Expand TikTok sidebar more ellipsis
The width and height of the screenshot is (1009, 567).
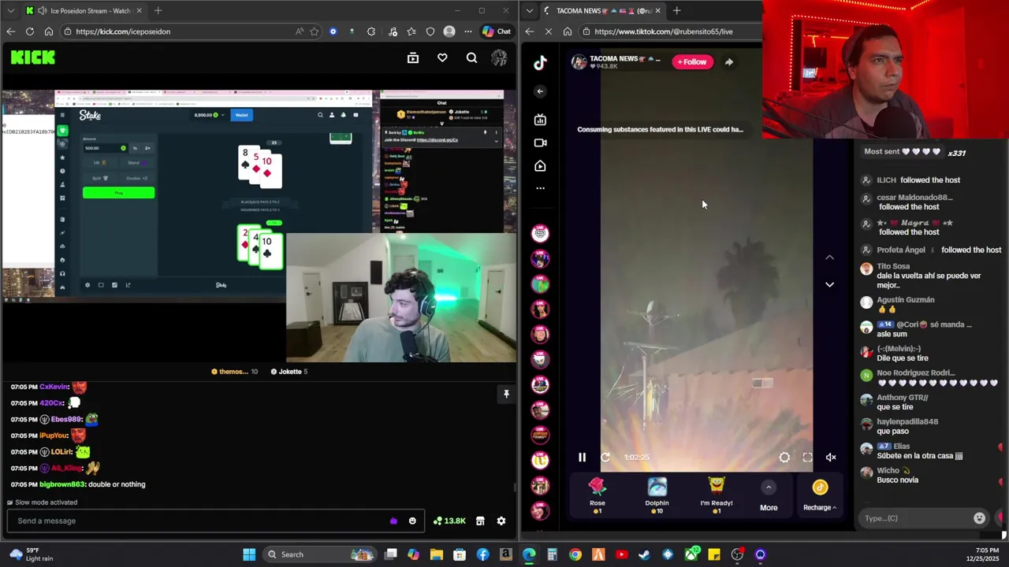[540, 188]
